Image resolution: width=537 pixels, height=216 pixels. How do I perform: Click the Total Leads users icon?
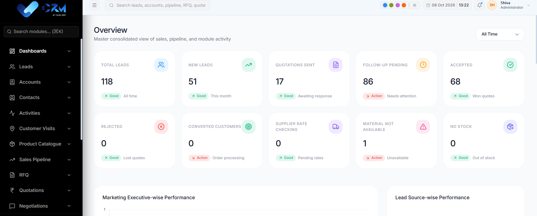pos(161,65)
